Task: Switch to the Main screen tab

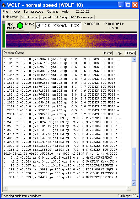Action: (11, 17)
